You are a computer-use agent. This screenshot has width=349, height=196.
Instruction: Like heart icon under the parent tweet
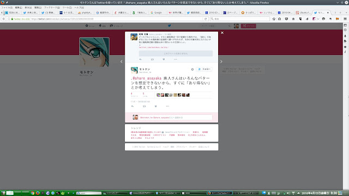164,59
